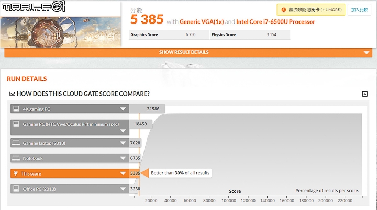Open the yellow graphics card warning notice
Screen dimensions: 377x210
coord(311,10)
